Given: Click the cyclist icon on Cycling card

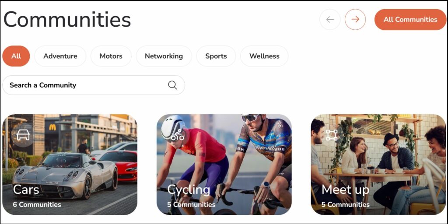Looking at the screenshot, I should 178,135.
